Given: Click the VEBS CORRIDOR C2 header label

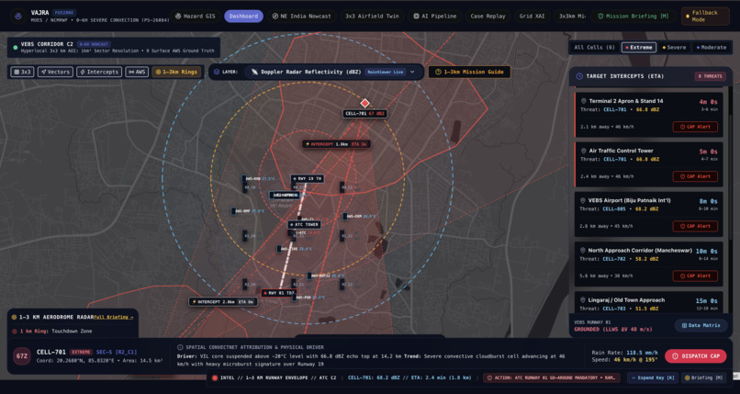Looking at the screenshot, I should coord(48,44).
